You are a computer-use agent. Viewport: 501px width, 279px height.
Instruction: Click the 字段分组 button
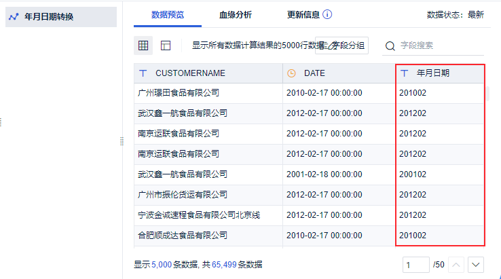point(342,45)
